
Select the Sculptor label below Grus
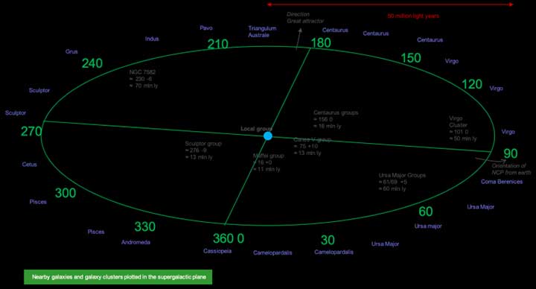(x=39, y=90)
